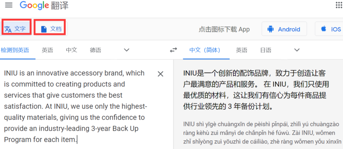Open the Google apps grid
Screen dimensions: 343x149
coord(339,5)
